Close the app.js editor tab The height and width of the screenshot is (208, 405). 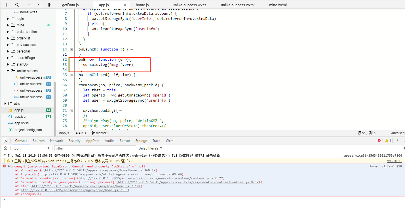pos(125,5)
